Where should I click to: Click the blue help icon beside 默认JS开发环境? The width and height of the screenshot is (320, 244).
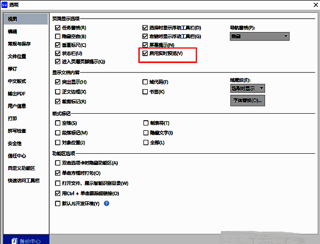[x=107, y=203]
